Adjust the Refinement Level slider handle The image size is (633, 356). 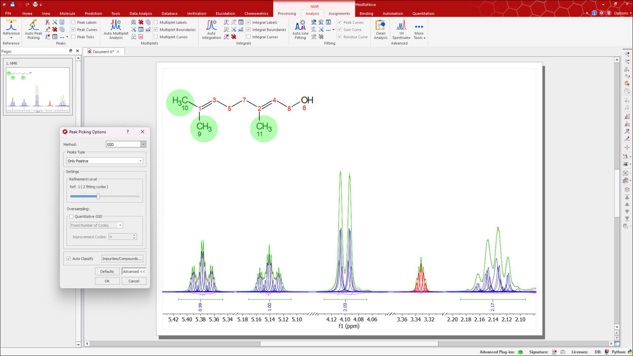point(98,196)
